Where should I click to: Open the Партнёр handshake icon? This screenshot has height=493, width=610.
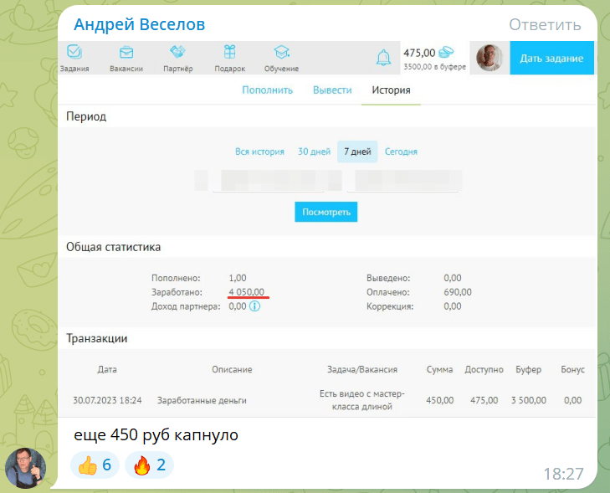point(177,52)
